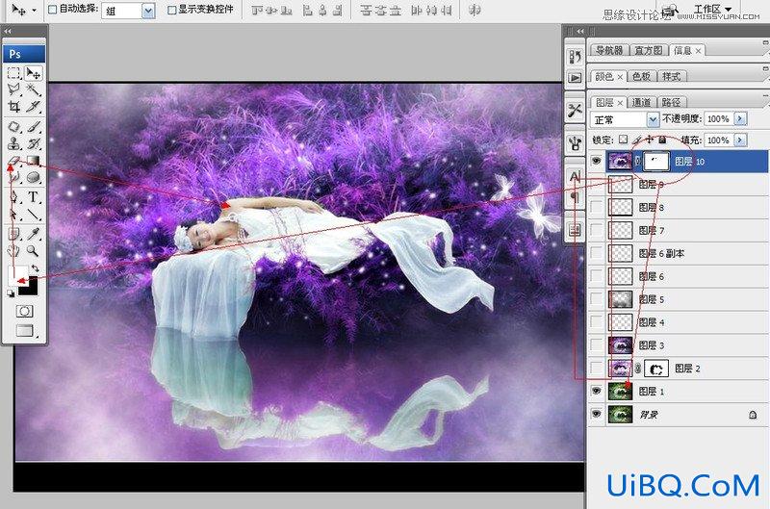The image size is (770, 509).
Task: Close the 颜色 tab
Action: pos(620,77)
